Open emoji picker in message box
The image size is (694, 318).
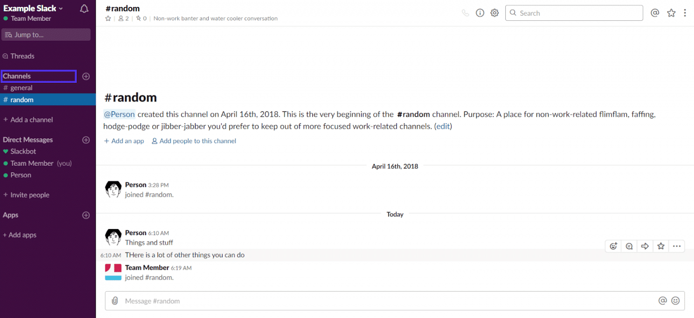point(675,301)
